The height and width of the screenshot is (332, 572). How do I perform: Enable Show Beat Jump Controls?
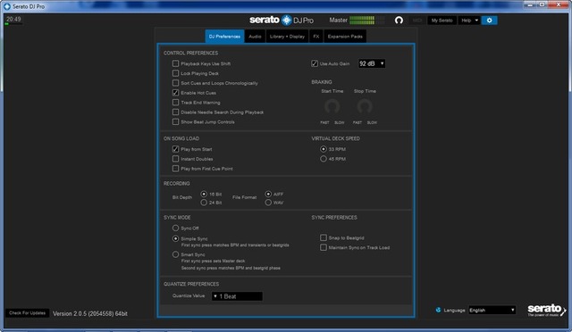[175, 121]
